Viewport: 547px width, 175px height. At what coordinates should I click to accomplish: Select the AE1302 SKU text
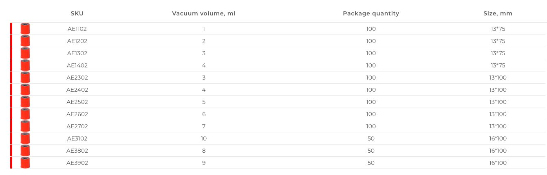point(77,53)
